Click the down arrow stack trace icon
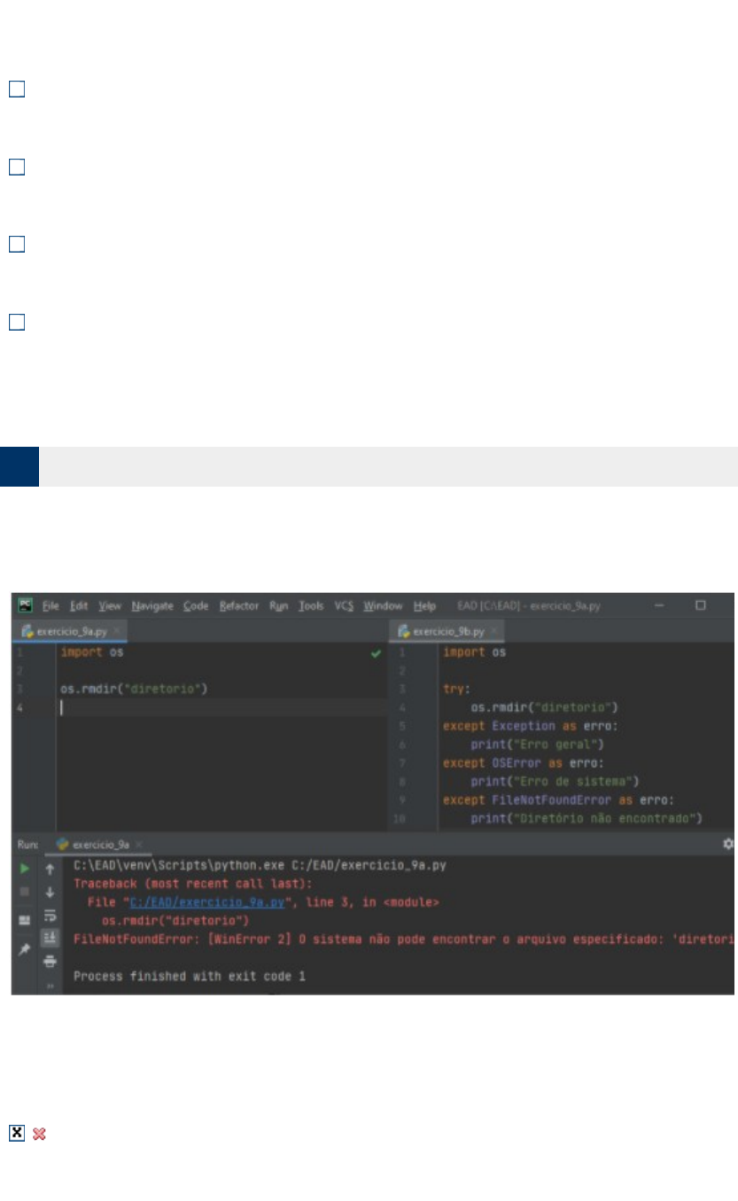 (50, 893)
